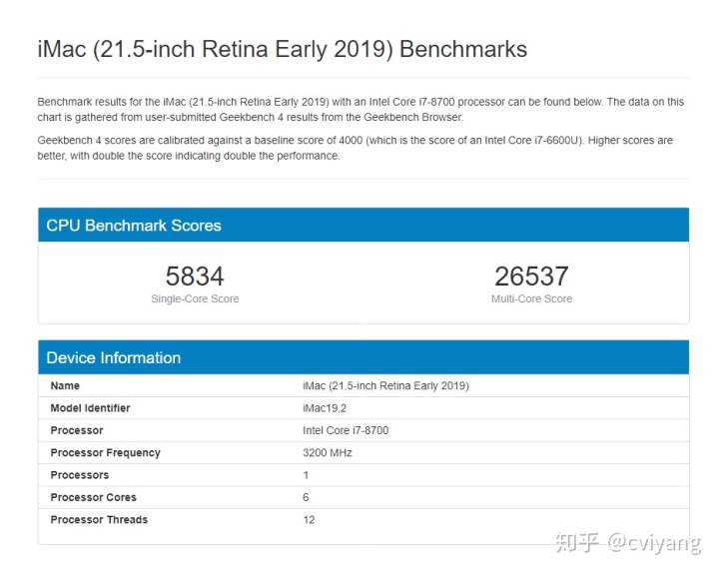
Task: Select the Processor Threads value 12
Action: [309, 520]
